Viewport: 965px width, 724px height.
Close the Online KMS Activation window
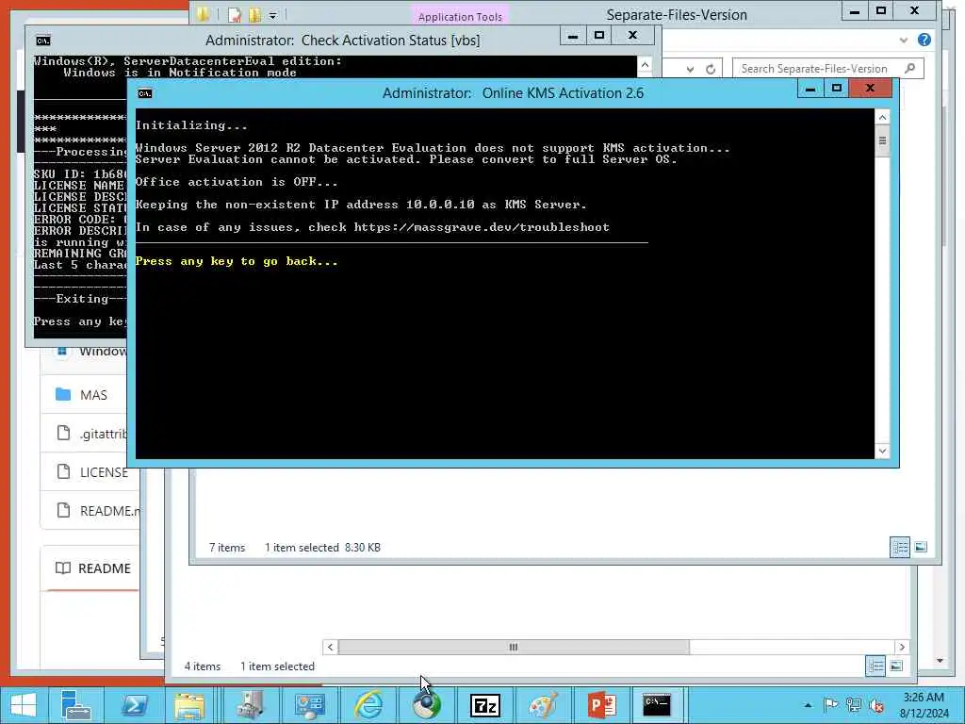point(870,89)
